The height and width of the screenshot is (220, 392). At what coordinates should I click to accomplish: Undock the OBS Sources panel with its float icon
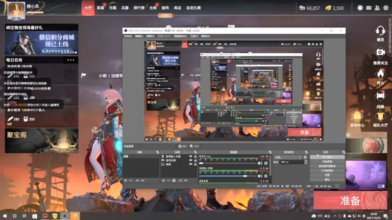click(x=195, y=152)
